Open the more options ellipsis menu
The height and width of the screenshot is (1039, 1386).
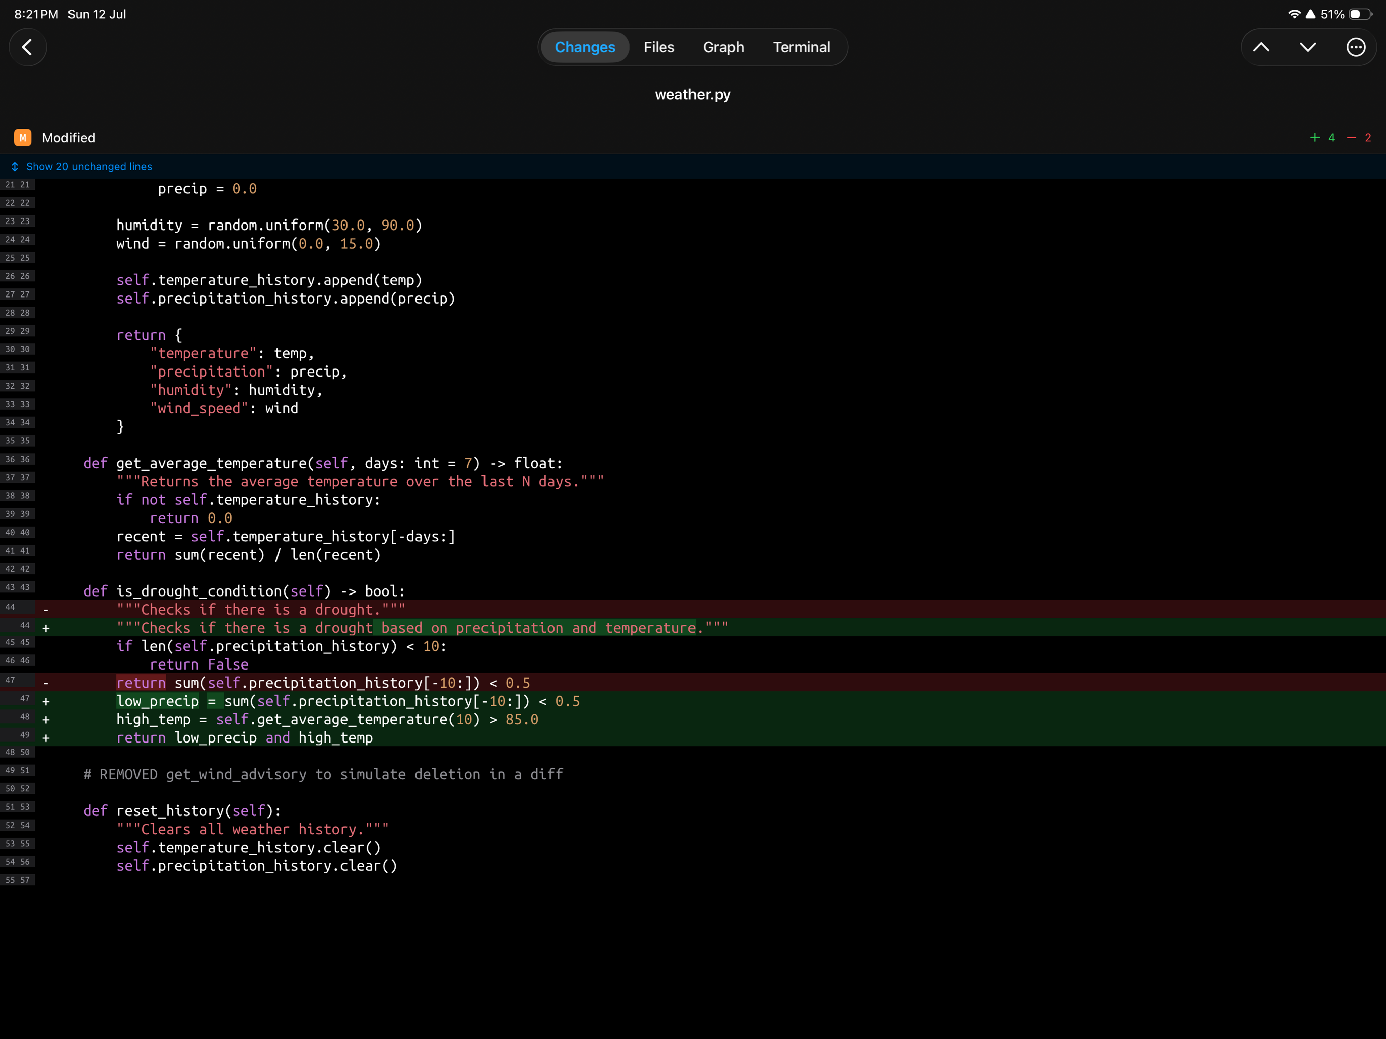tap(1355, 47)
